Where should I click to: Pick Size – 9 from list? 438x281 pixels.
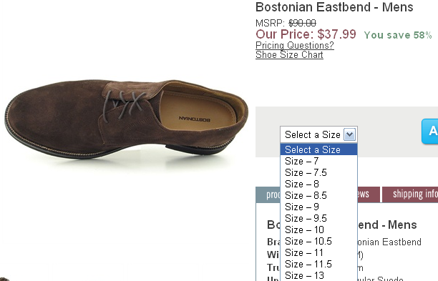(318, 207)
